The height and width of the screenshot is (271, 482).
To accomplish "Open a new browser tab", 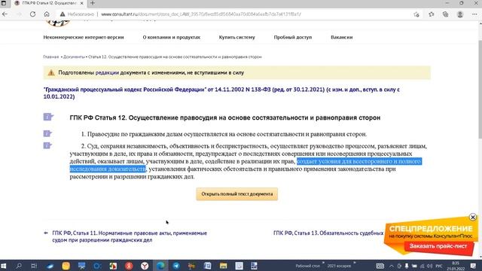I will [93, 3].
